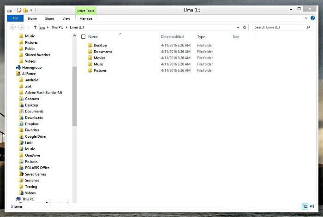This screenshot has width=323, height=217.
Task: Switch to Details view layout button
Action: click(305, 206)
